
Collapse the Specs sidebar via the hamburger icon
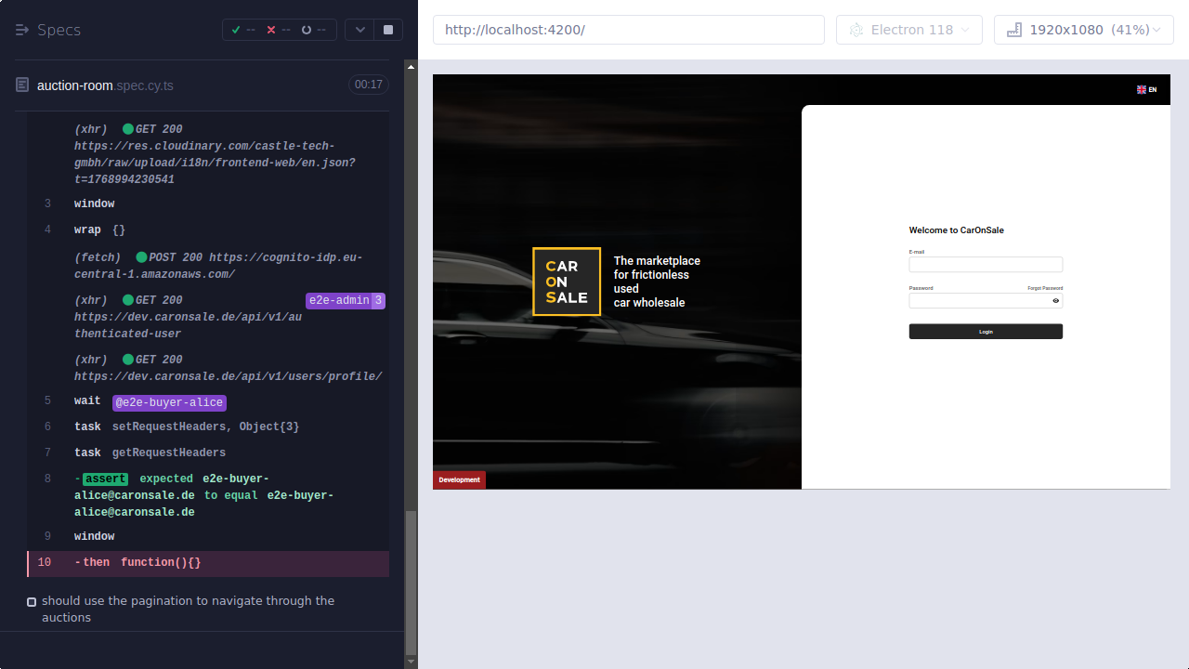click(20, 29)
